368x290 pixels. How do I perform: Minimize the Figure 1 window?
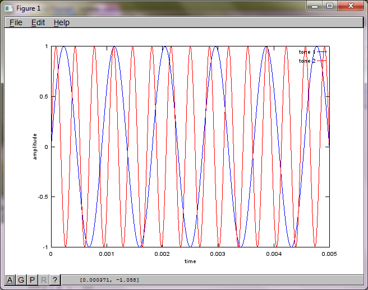coord(316,6)
